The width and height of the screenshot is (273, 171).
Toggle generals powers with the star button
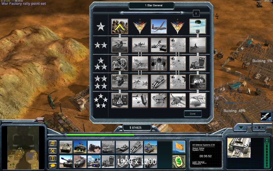coord(259,128)
